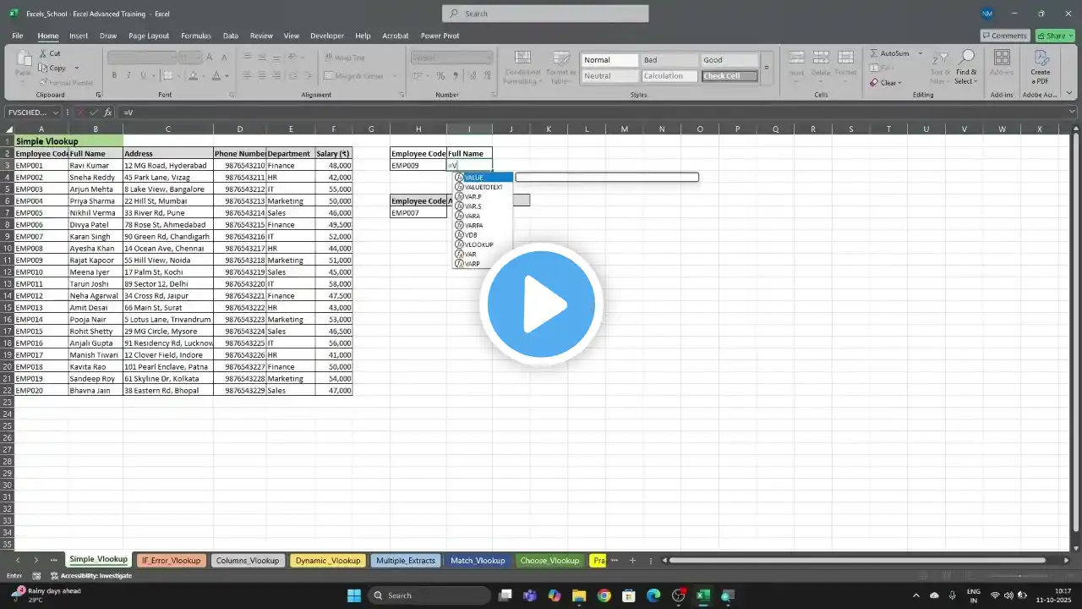The width and height of the screenshot is (1082, 609).
Task: Click the AutoSum sigma icon
Action: [x=874, y=53]
